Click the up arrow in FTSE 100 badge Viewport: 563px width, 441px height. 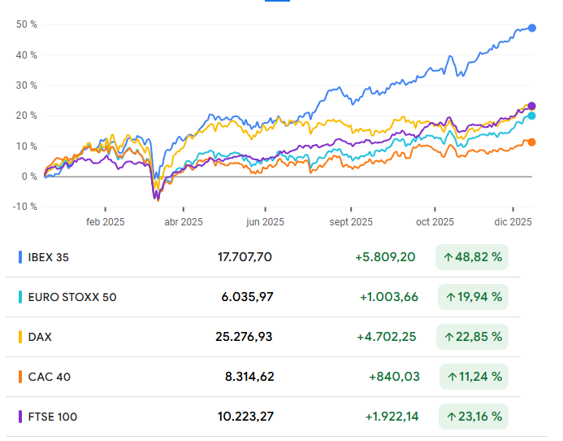pyautogui.click(x=449, y=417)
